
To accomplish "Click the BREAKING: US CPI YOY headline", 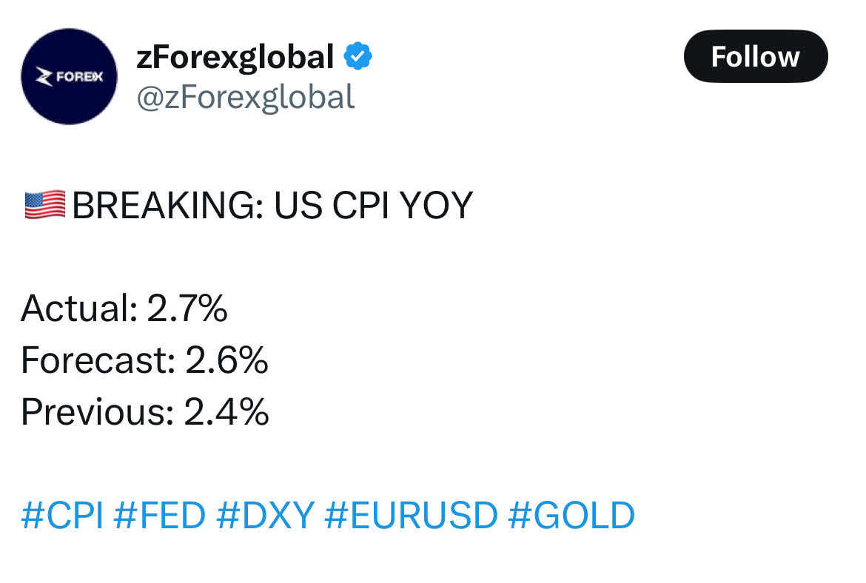I will click(272, 206).
